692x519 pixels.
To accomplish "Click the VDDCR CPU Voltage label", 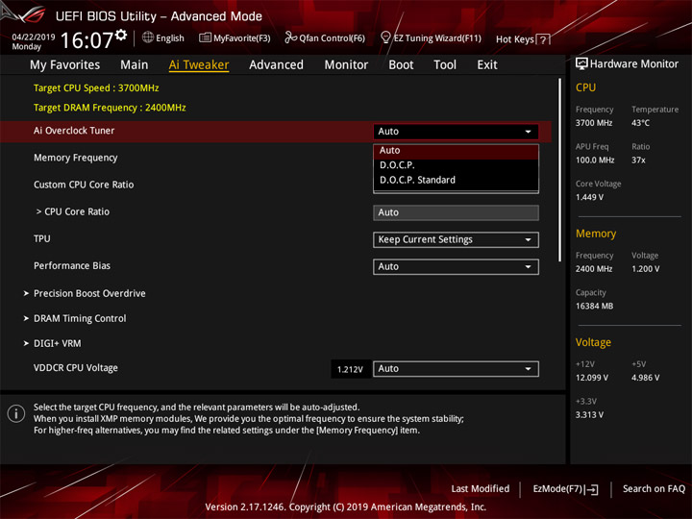I will coord(76,368).
